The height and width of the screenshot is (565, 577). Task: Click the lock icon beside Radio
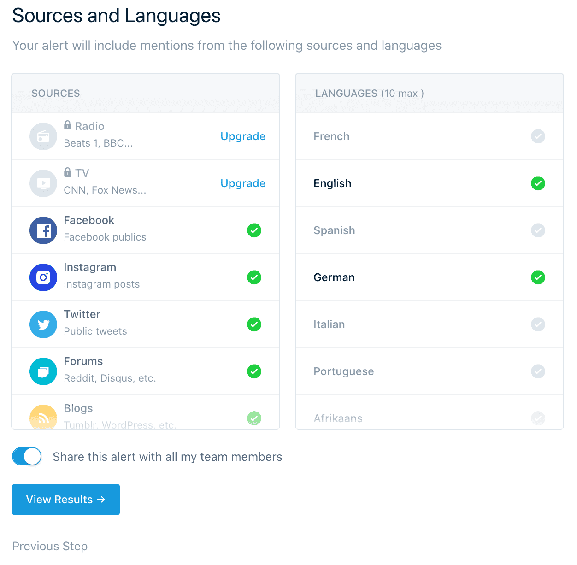[68, 125]
